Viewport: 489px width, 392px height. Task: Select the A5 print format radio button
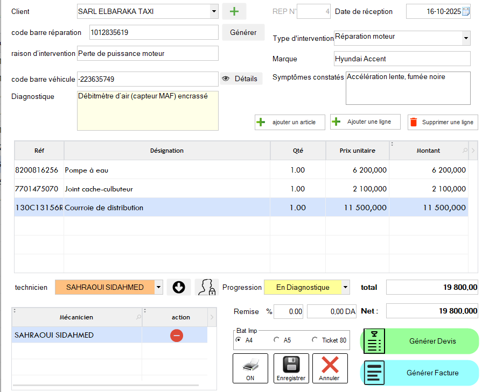pyautogui.click(x=277, y=340)
